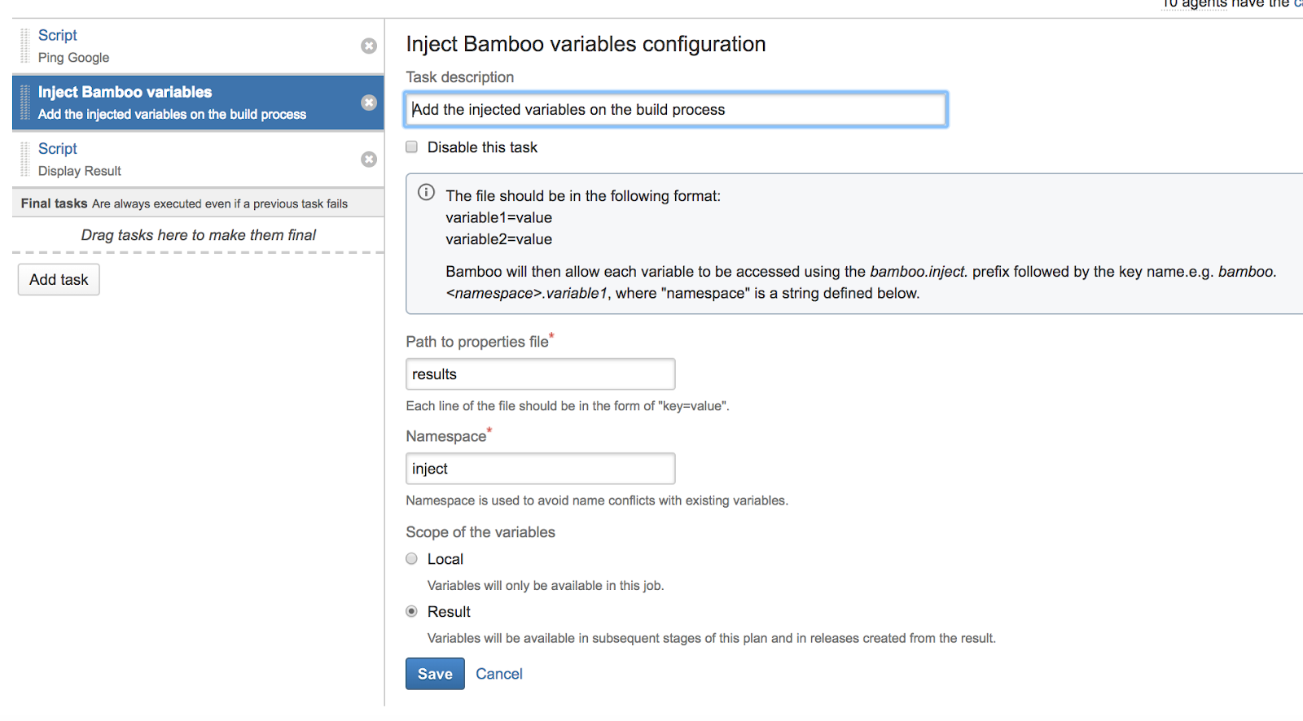Focus the Task description input field
1303x721 pixels.
(676, 109)
